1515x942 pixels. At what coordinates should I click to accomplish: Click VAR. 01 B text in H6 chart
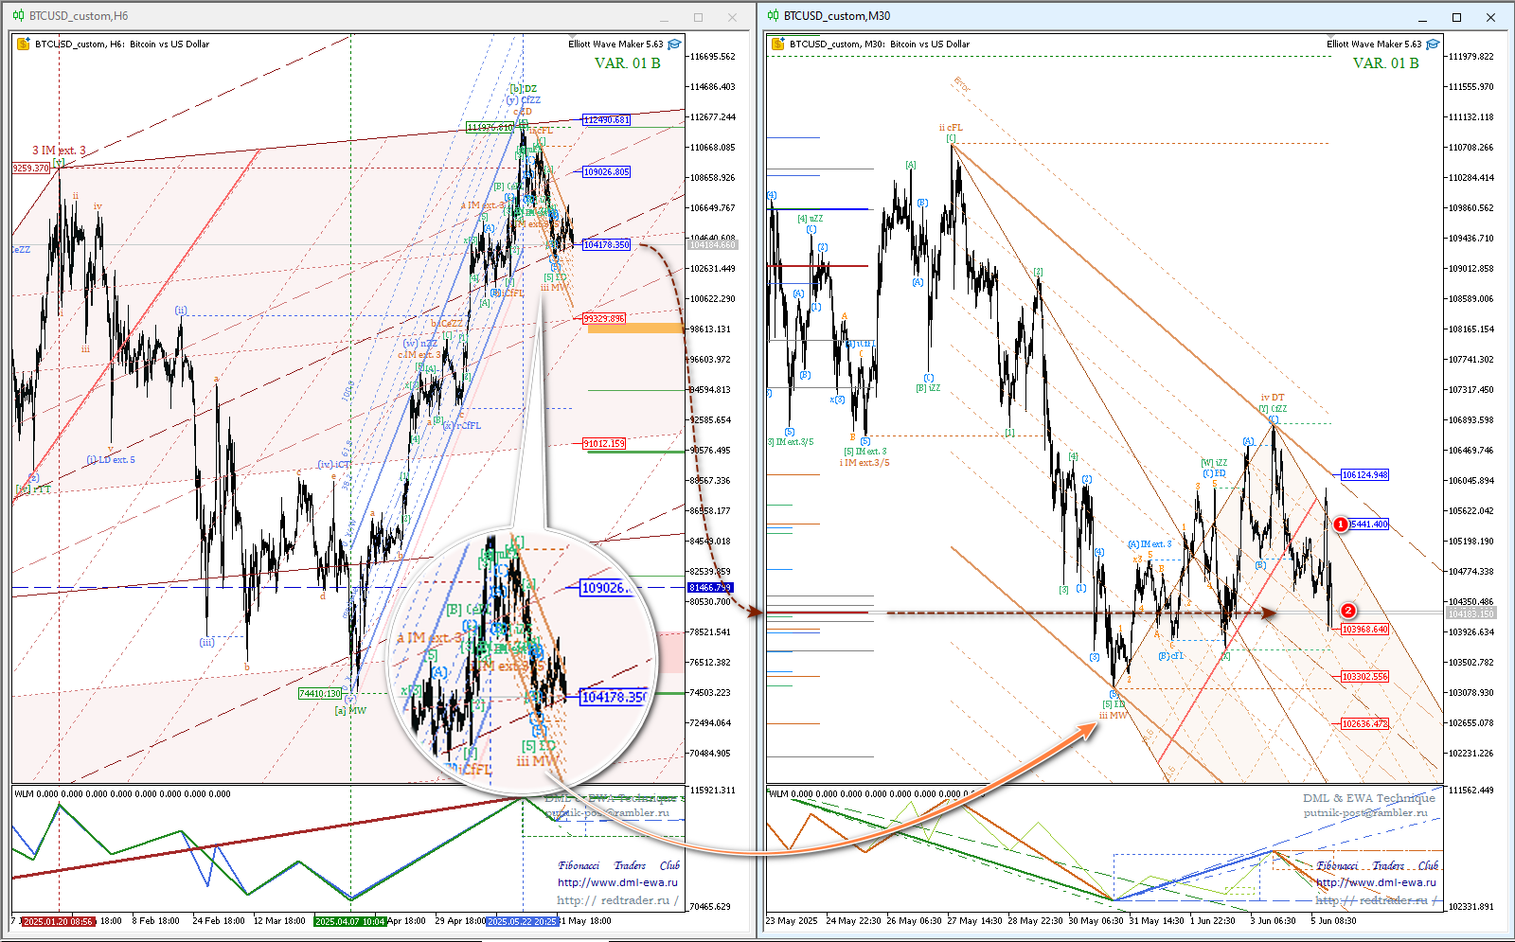click(x=627, y=63)
